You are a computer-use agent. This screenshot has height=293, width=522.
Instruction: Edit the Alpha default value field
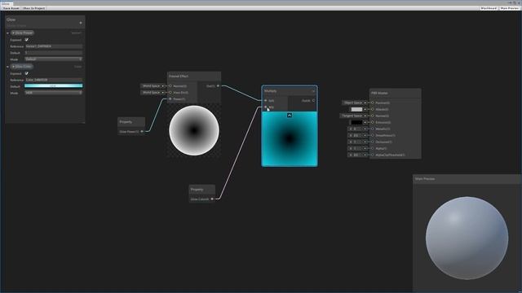coord(356,148)
